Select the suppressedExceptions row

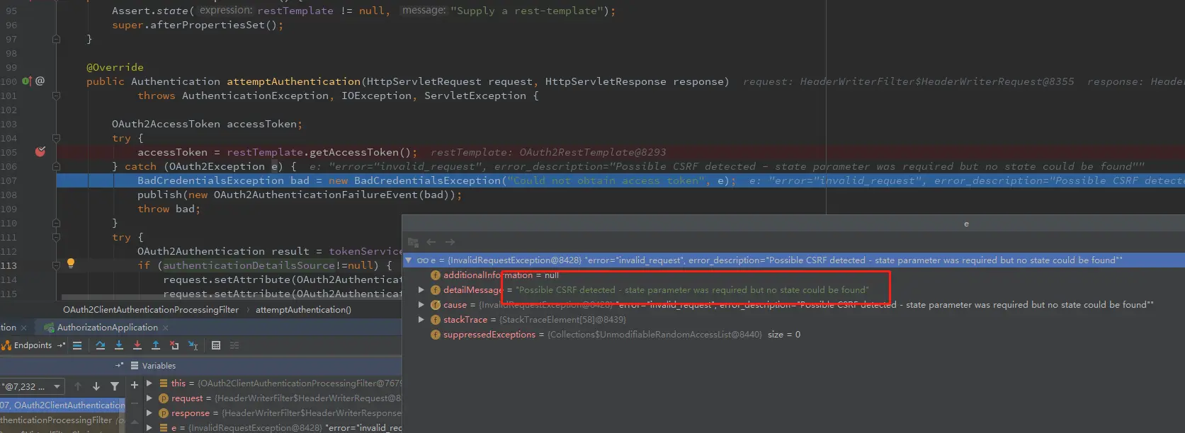[793, 335]
